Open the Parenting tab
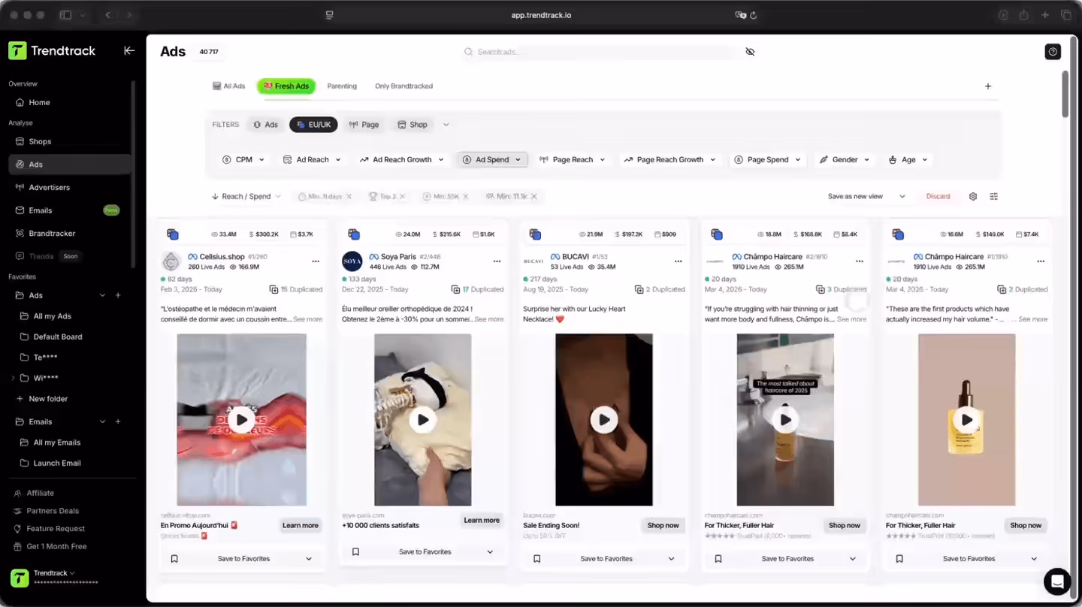Viewport: 1082px width, 607px height. pos(342,86)
